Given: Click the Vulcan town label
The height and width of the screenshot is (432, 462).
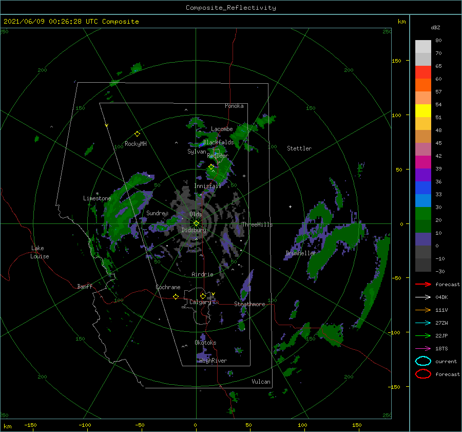Looking at the screenshot, I should pyautogui.click(x=261, y=382).
